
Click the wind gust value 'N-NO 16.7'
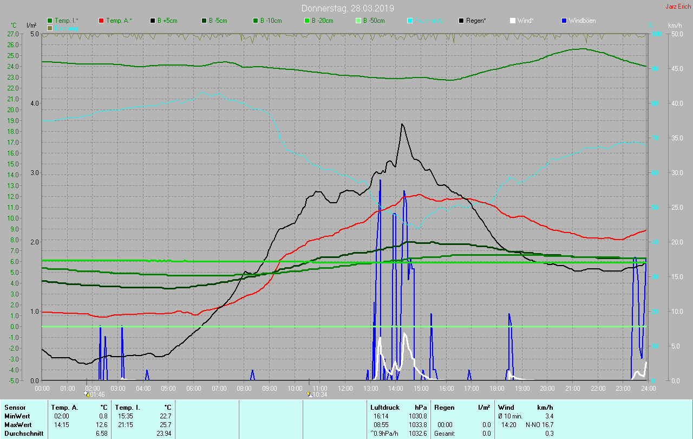[x=539, y=425]
